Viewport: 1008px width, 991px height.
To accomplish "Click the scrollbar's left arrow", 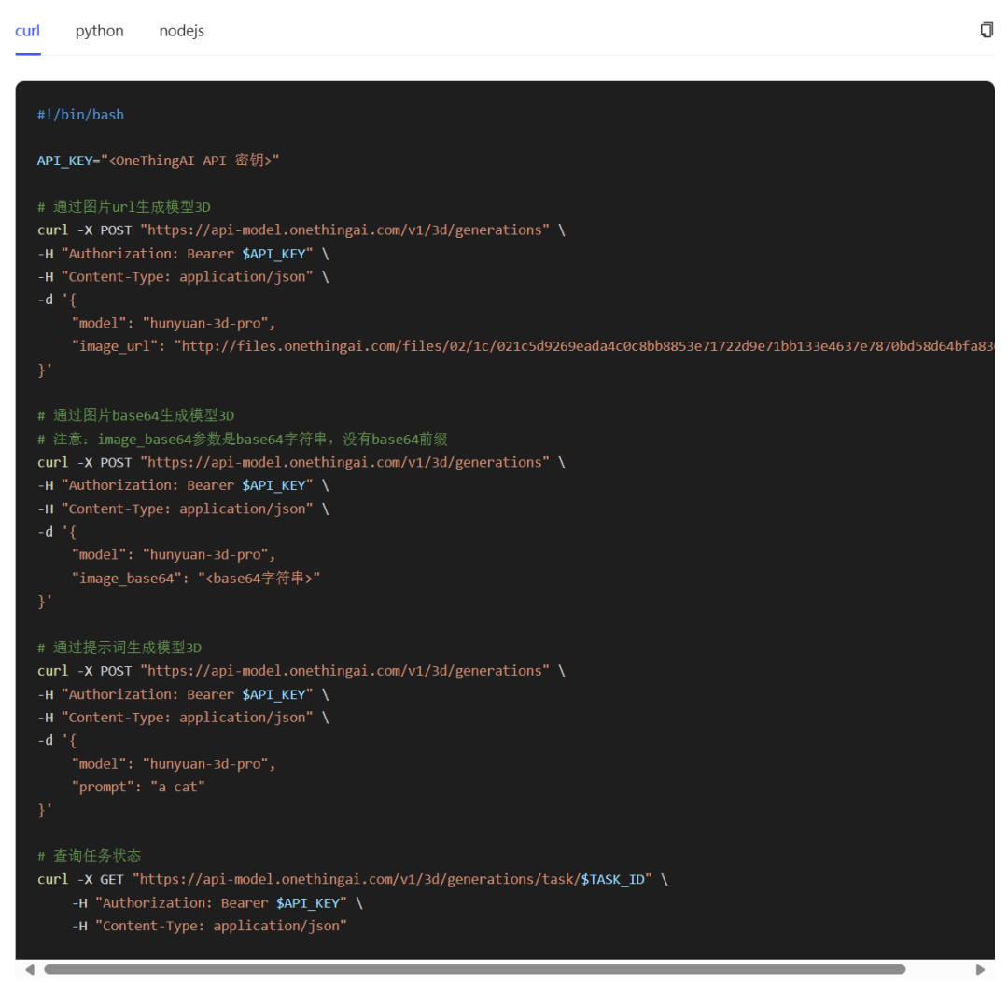I will [x=29, y=970].
